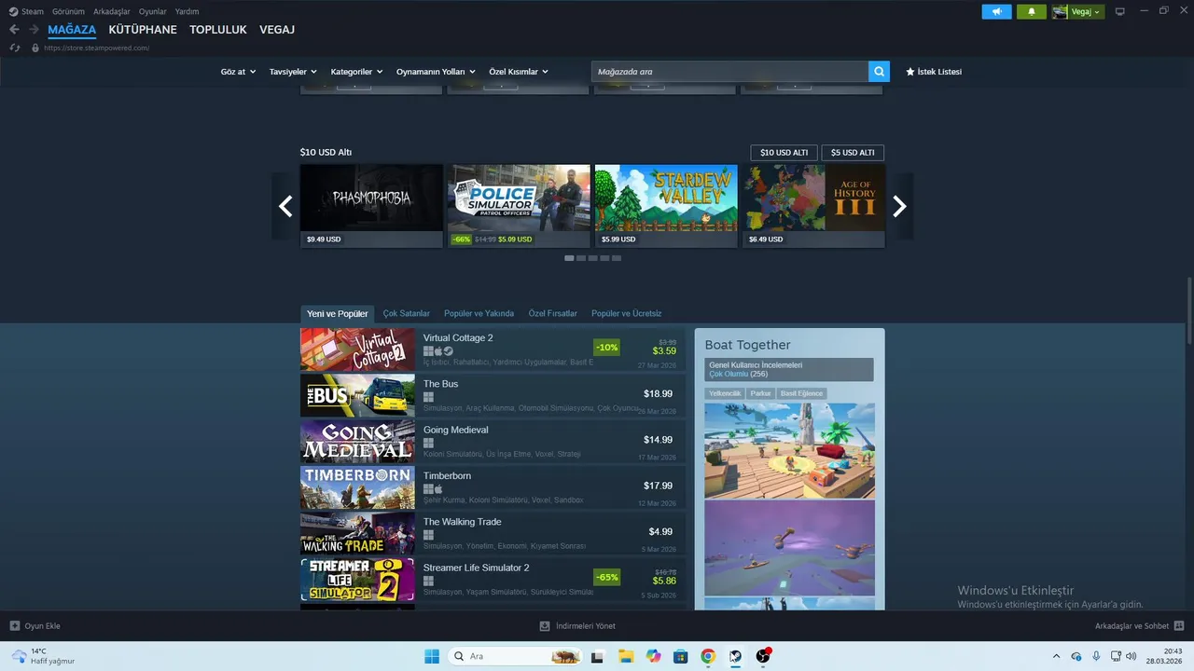Open the Görünüm menu
This screenshot has width=1194, height=671.
click(68, 12)
